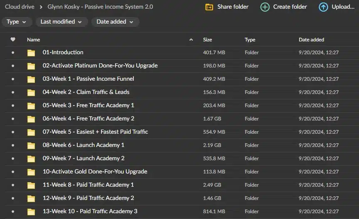359x219 pixels.
Task: Click folder icon of 06-Week 4 Free Traffic Academy 2
Action: pyautogui.click(x=31, y=119)
